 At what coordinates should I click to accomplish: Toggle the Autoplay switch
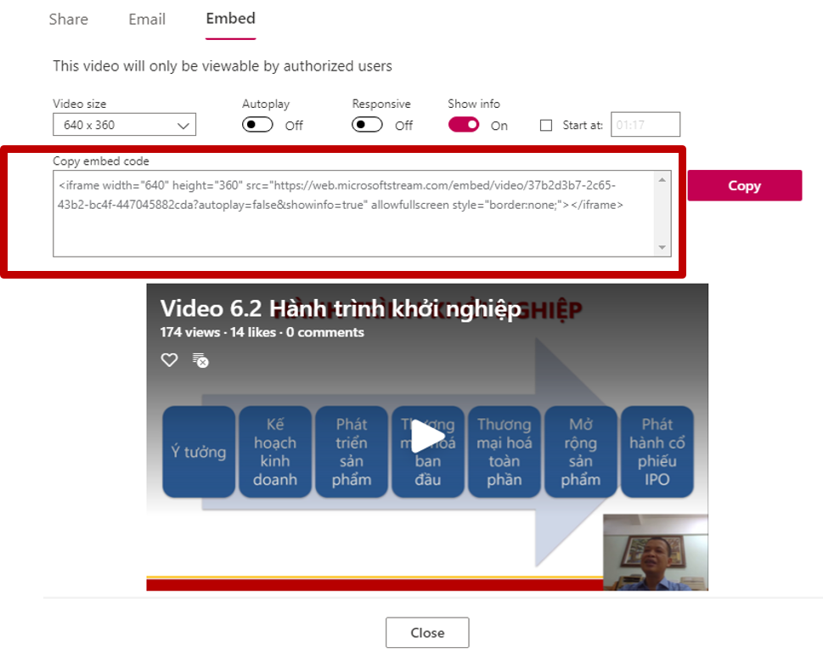click(x=257, y=125)
